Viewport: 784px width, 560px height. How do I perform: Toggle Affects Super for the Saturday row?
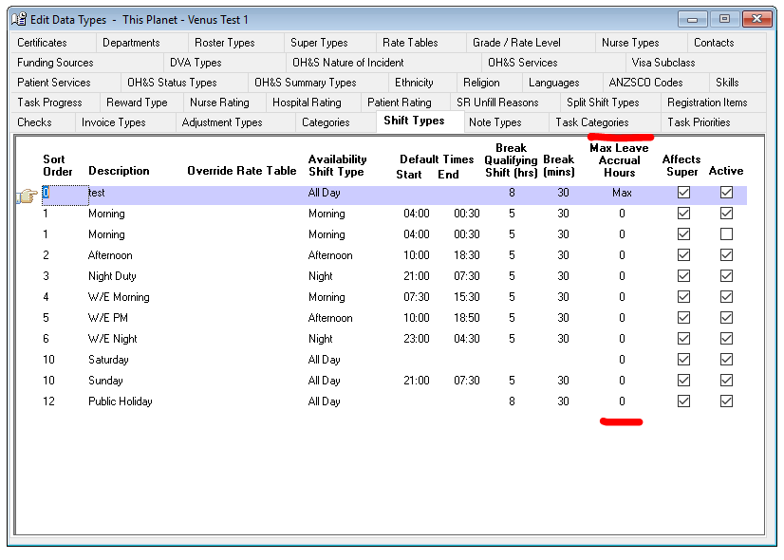tap(683, 360)
